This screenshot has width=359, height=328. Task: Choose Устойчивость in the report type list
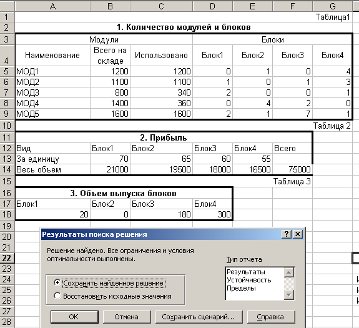point(249,280)
